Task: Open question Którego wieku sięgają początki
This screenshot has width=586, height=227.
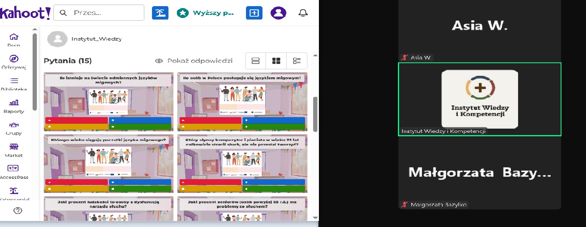Action: tap(109, 163)
